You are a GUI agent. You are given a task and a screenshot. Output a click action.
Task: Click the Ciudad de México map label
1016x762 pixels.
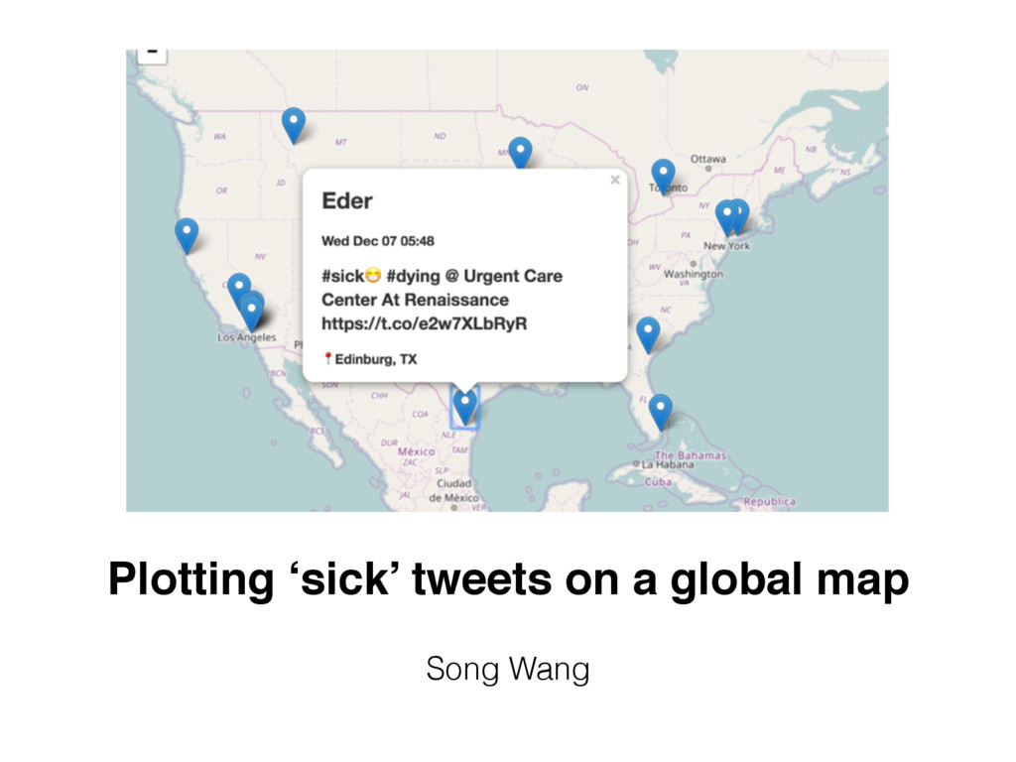coord(454,490)
